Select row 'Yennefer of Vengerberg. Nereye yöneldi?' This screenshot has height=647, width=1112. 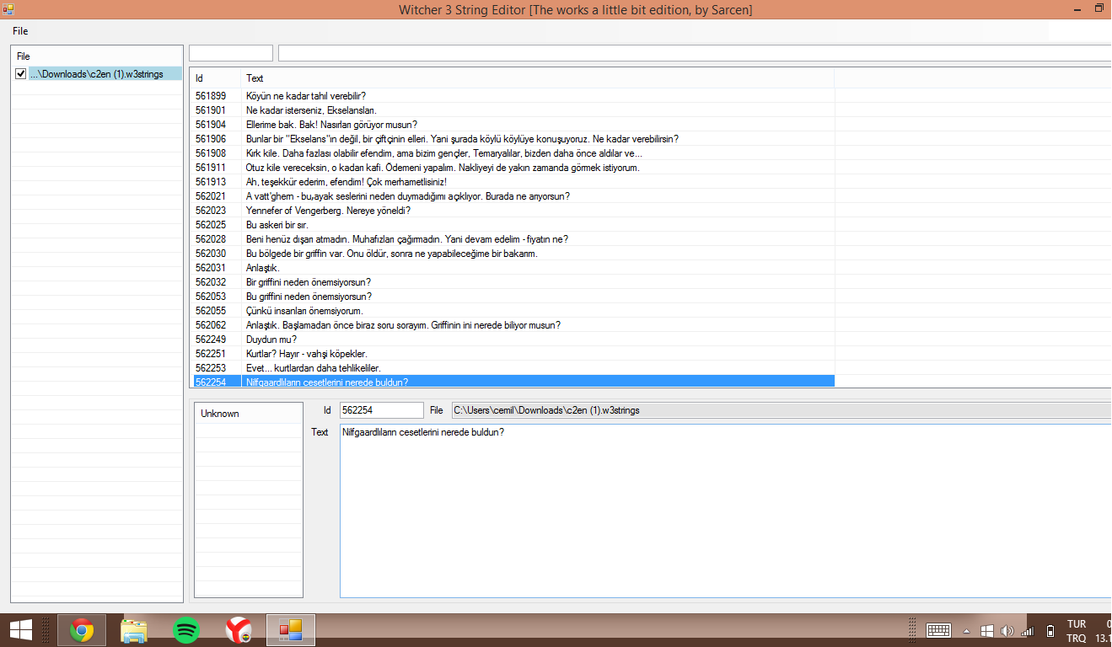[513, 211]
